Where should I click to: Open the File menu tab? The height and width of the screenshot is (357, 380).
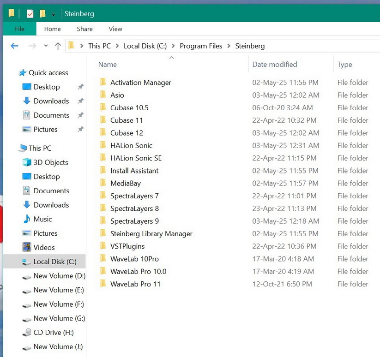click(20, 29)
